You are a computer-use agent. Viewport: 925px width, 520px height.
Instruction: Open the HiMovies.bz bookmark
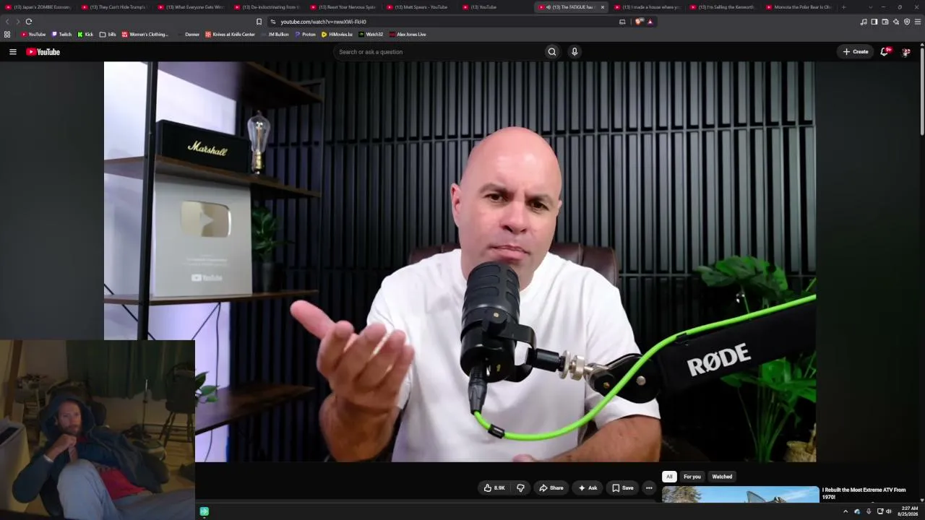pos(337,34)
